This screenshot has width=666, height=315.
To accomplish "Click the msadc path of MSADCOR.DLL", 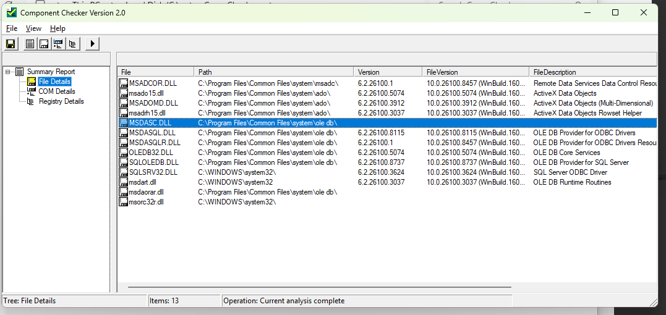I will [x=268, y=83].
